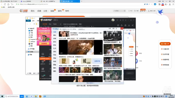Click the 15-day weather forecast link
175x98 pixels.
coord(81,29)
